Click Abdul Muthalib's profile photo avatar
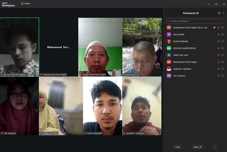Screen dimensions: 227x152 pos(169,41)
